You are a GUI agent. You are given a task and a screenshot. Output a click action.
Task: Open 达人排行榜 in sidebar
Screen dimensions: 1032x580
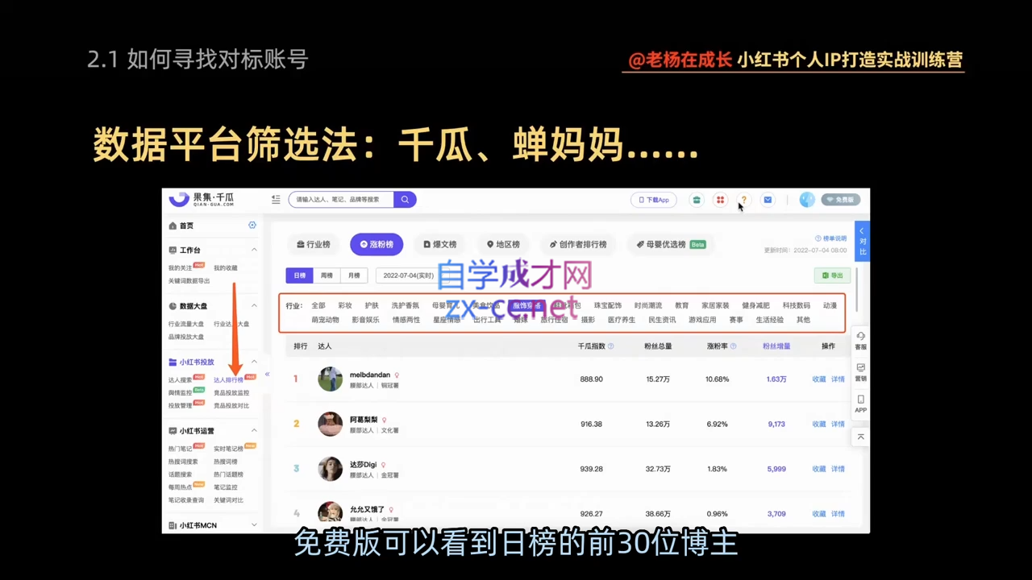228,380
